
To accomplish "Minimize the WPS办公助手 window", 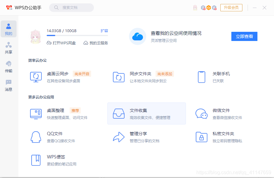I will pyautogui.click(x=255, y=8).
